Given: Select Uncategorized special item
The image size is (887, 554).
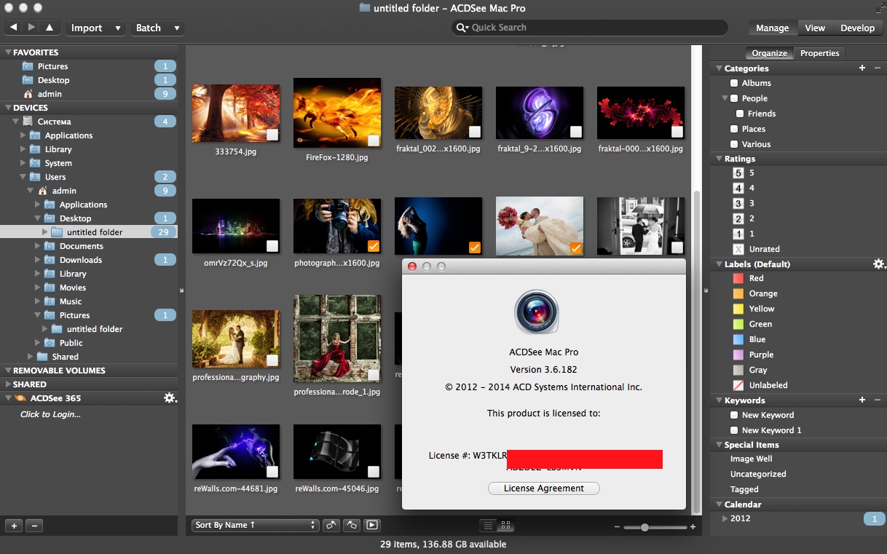Looking at the screenshot, I should click(758, 474).
